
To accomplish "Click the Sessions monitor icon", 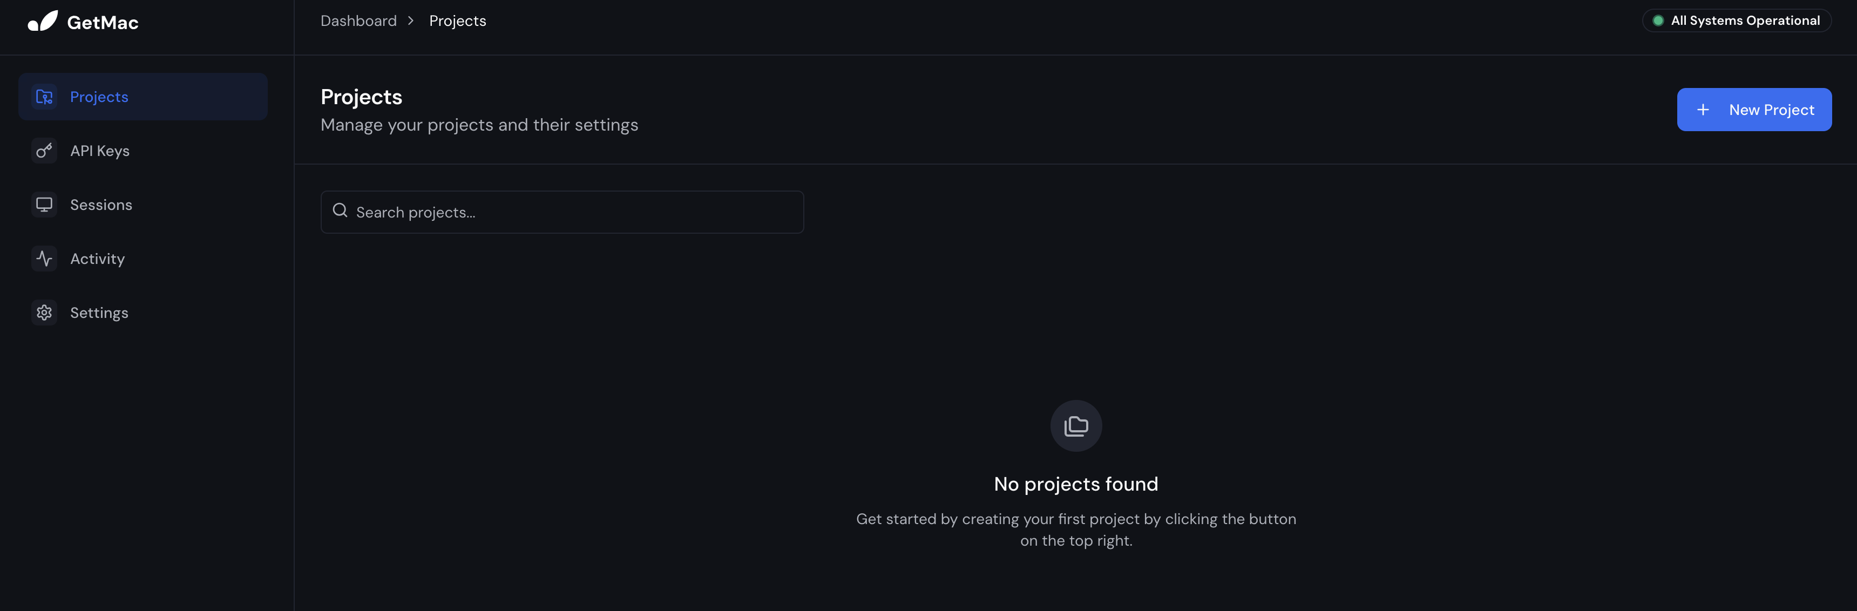I will (44, 205).
